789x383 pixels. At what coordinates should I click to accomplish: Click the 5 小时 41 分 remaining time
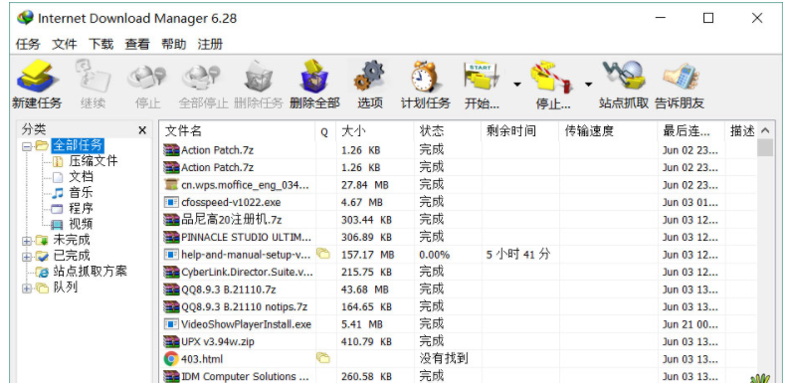click(518, 255)
